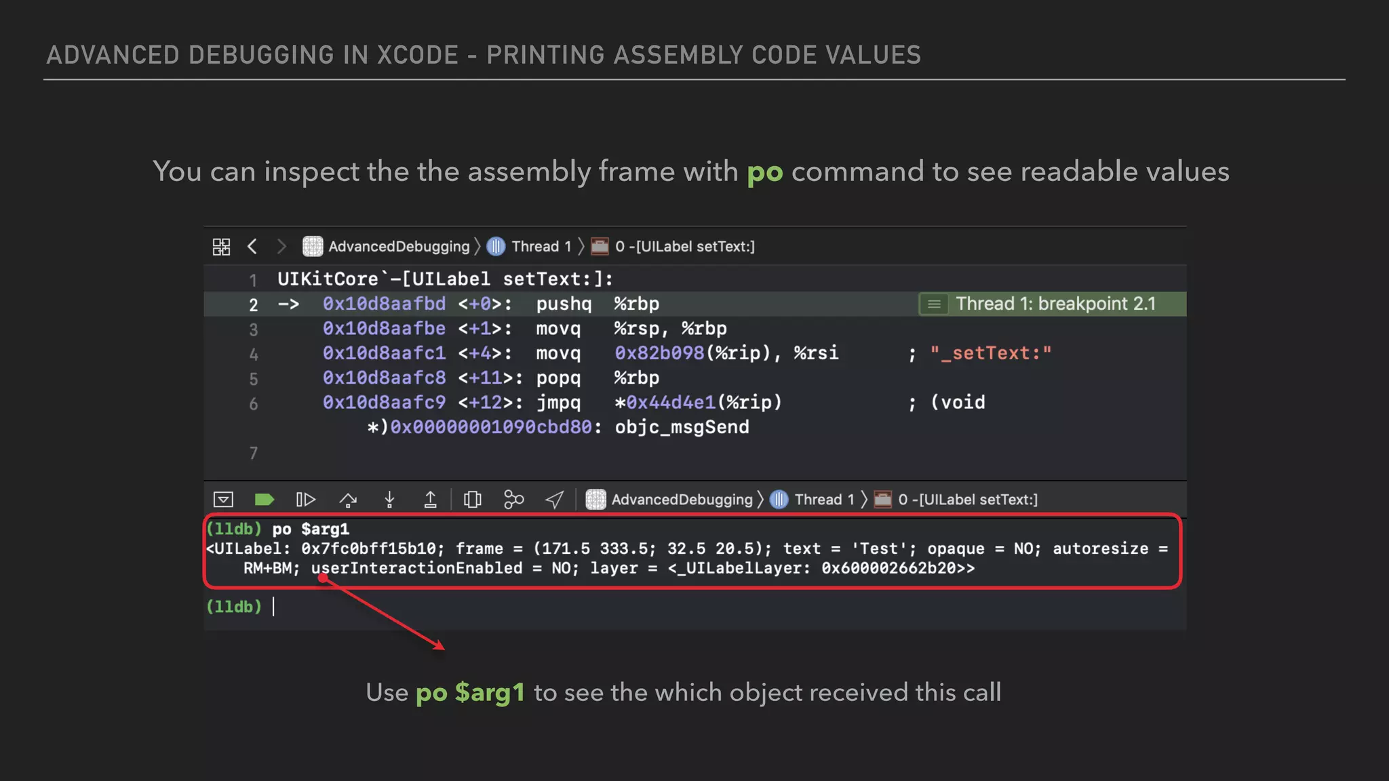The height and width of the screenshot is (781, 1389).
Task: Click line number 5 in the gutter
Action: [253, 379]
